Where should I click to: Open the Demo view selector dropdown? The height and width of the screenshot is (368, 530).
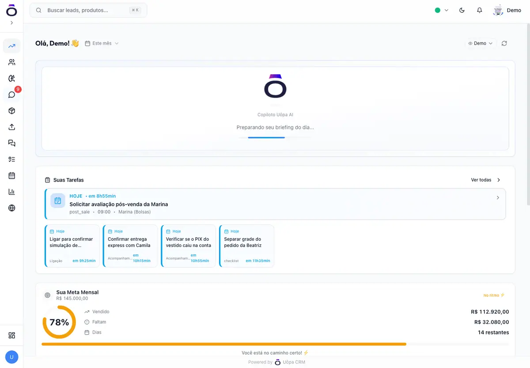[x=480, y=43]
